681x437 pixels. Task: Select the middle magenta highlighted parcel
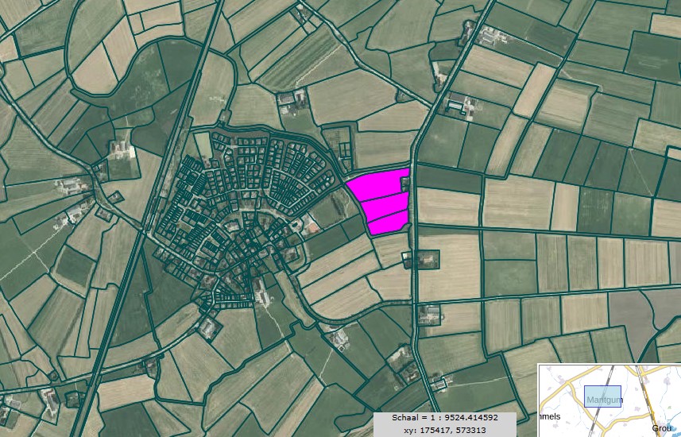[x=384, y=205]
